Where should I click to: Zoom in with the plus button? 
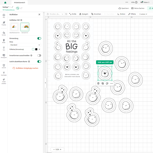61,149
